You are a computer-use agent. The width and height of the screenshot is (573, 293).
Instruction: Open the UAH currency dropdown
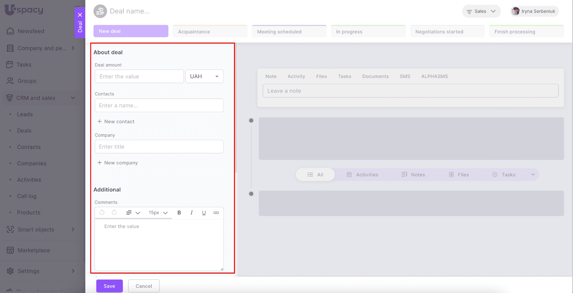tap(204, 77)
